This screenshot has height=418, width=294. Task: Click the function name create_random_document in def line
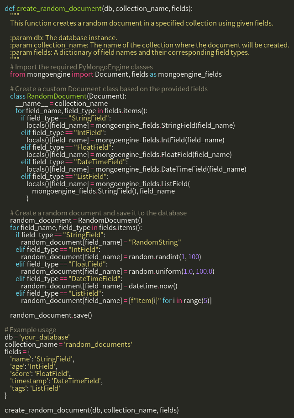(x=59, y=9)
